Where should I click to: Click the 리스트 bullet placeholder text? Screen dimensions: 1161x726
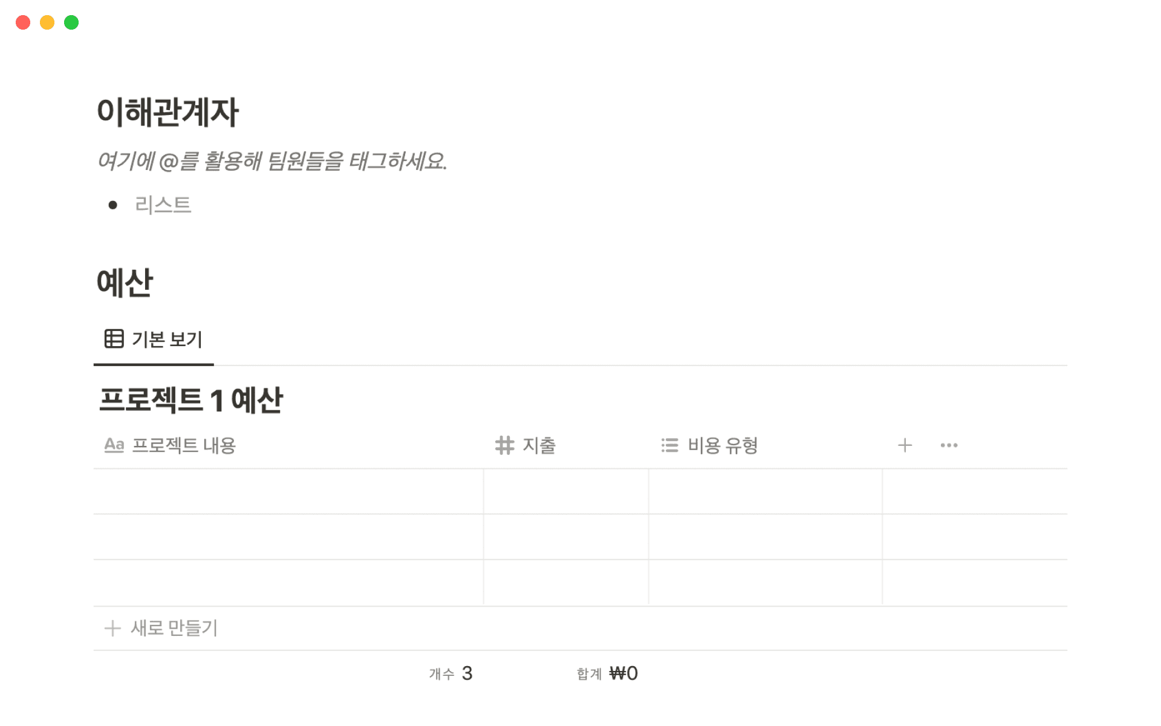click(x=163, y=205)
